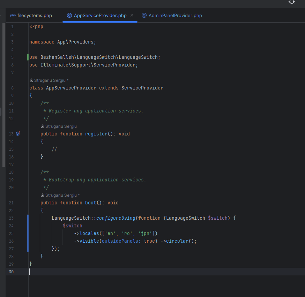Click the debug bug icon in top toolbar
Image resolution: width=305 pixels, height=297 pixels.
click(x=292, y=2)
